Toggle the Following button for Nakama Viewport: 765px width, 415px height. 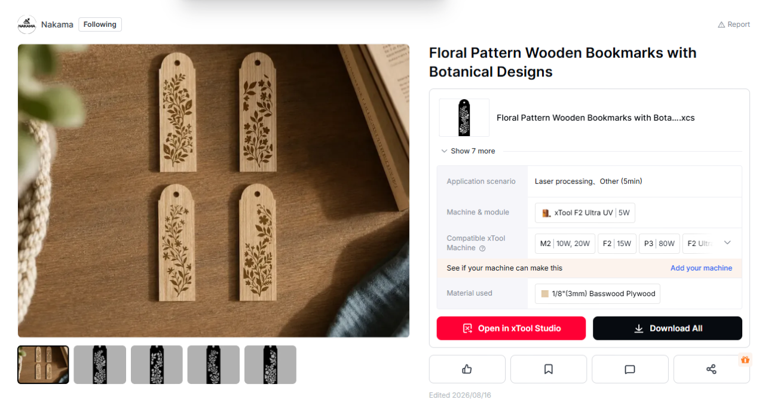click(x=100, y=24)
